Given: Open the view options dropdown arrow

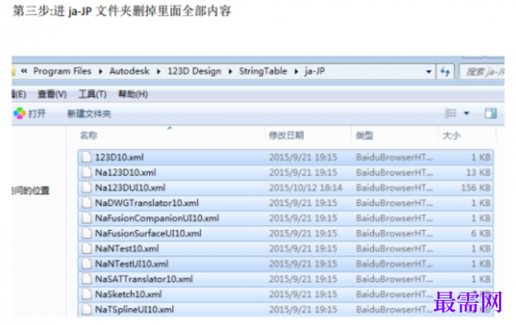Looking at the screenshot, I should [x=466, y=113].
